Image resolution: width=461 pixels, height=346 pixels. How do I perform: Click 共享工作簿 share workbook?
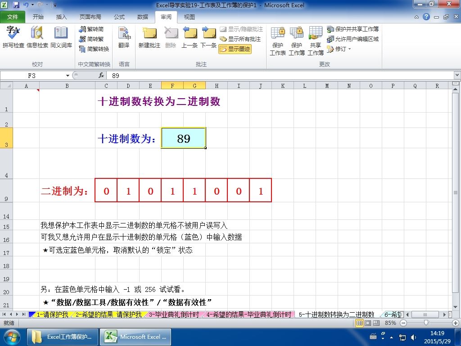click(x=316, y=41)
